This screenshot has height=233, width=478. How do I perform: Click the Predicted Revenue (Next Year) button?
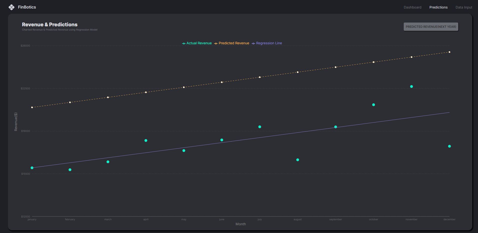click(430, 27)
